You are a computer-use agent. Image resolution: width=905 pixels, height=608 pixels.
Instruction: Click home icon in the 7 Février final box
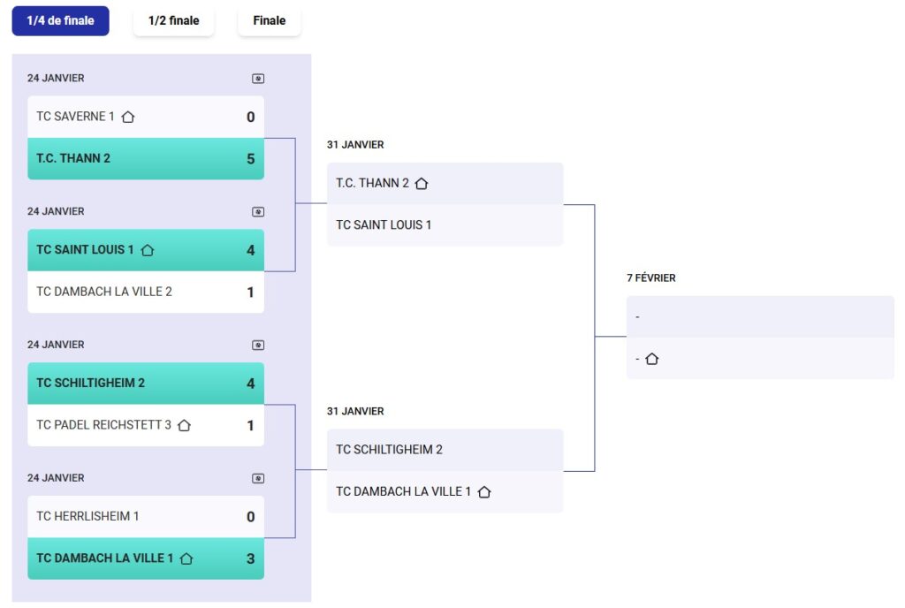652,359
